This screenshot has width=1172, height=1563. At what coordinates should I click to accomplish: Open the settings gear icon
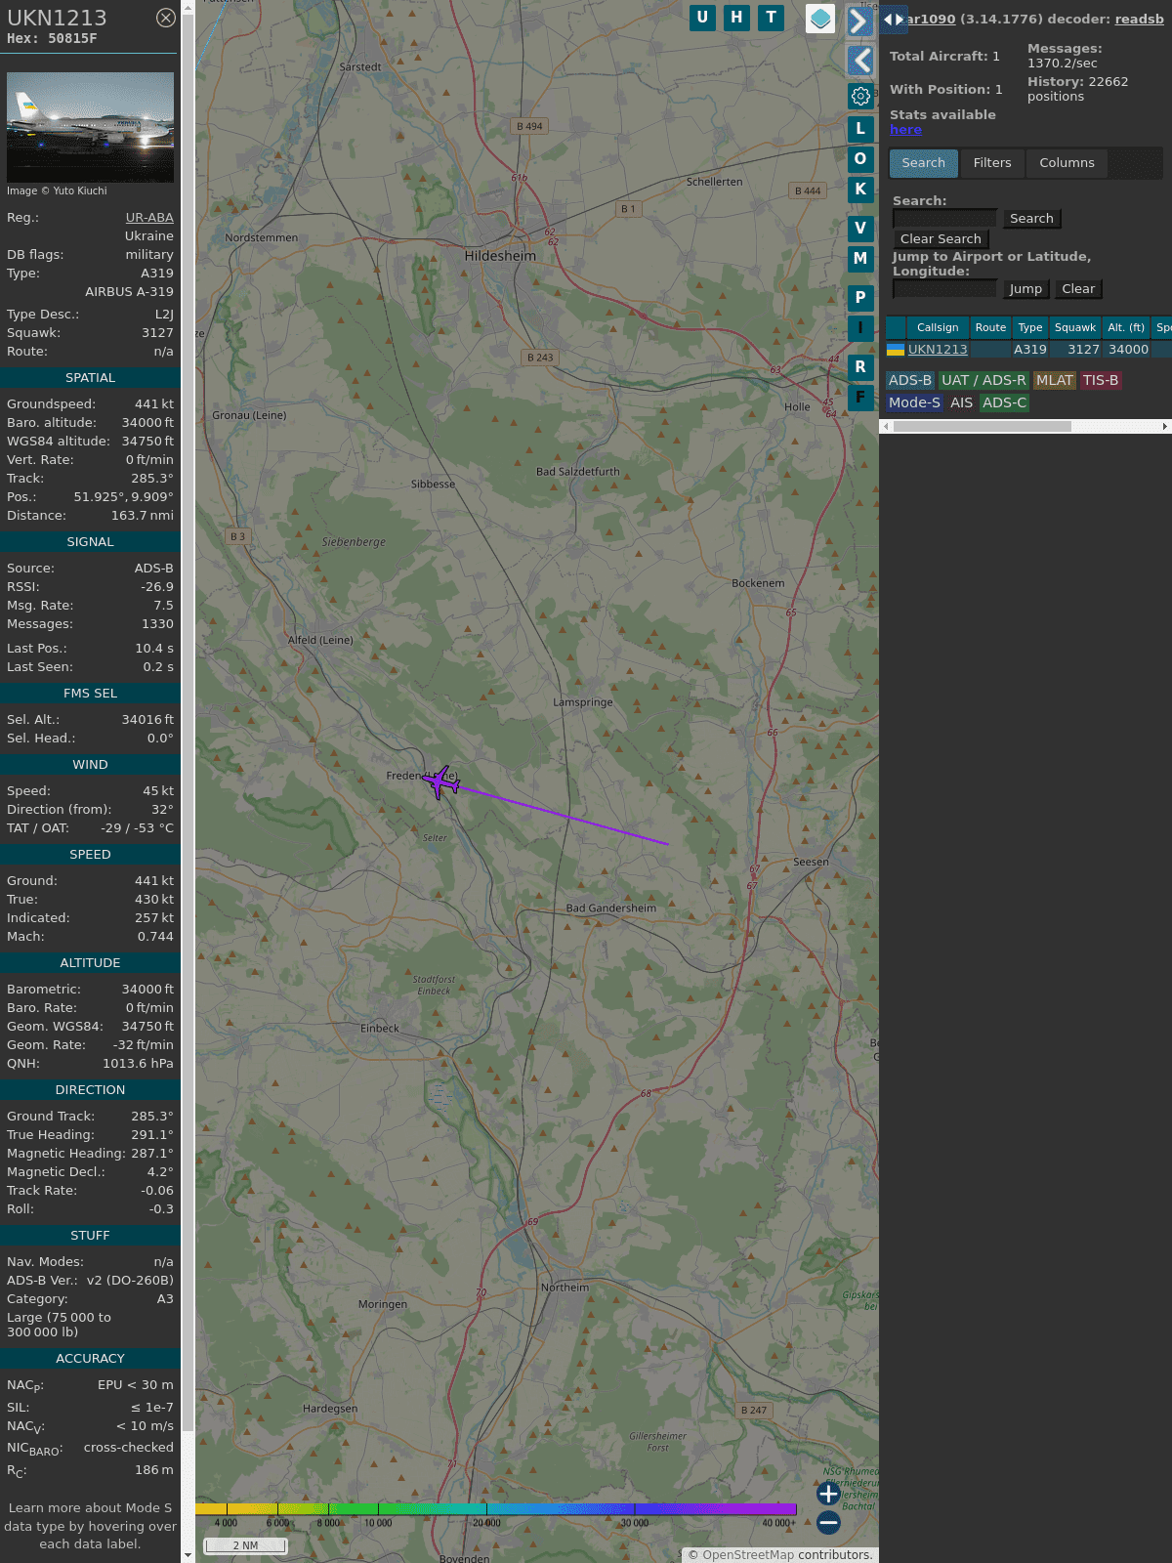(860, 96)
